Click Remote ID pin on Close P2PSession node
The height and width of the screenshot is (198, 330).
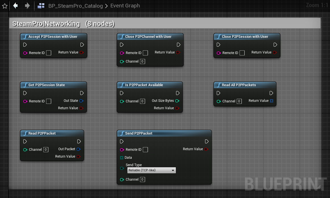click(219, 53)
